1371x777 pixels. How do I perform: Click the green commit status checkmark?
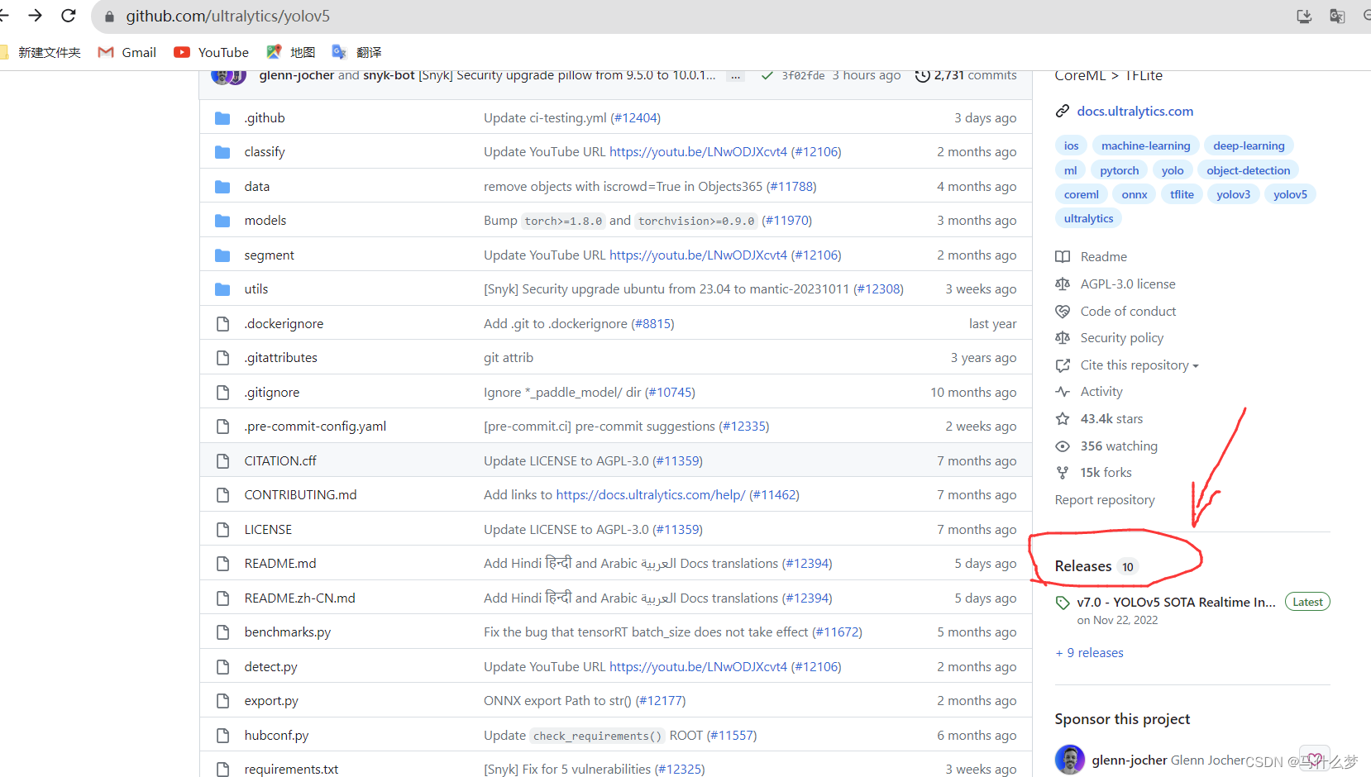coord(767,75)
